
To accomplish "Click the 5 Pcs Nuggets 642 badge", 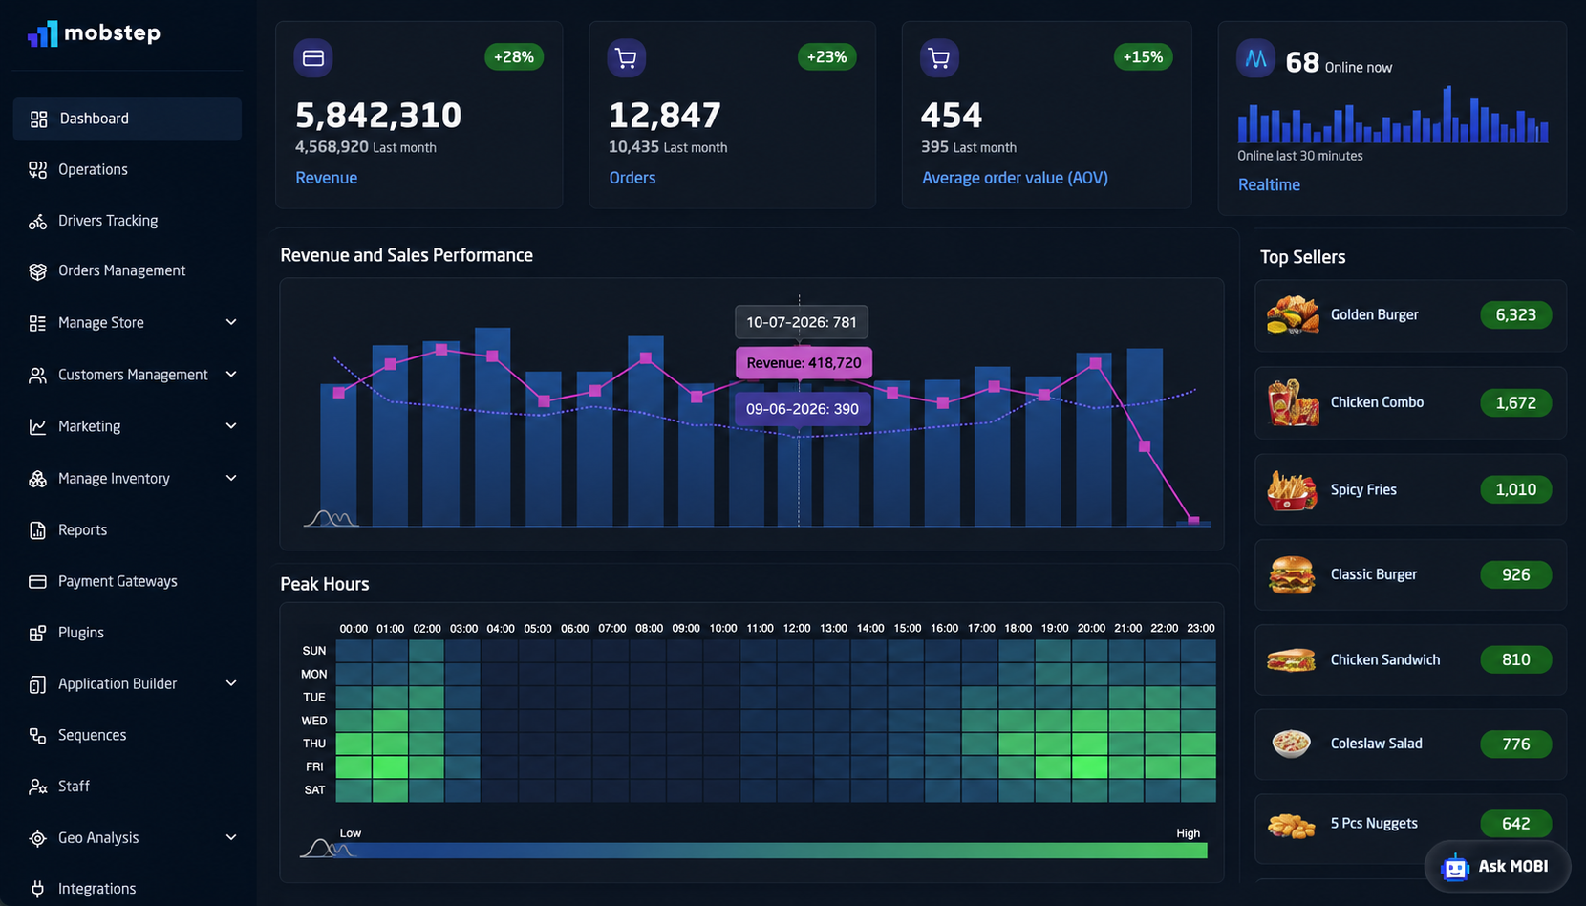I will (x=1516, y=824).
